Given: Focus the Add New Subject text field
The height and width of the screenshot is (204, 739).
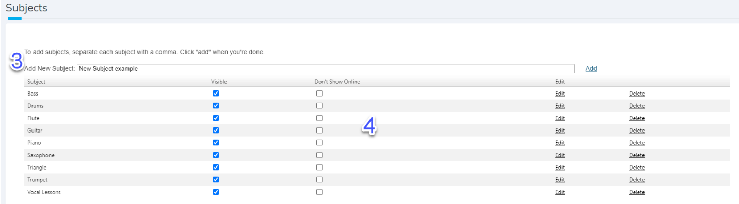Looking at the screenshot, I should (x=326, y=68).
